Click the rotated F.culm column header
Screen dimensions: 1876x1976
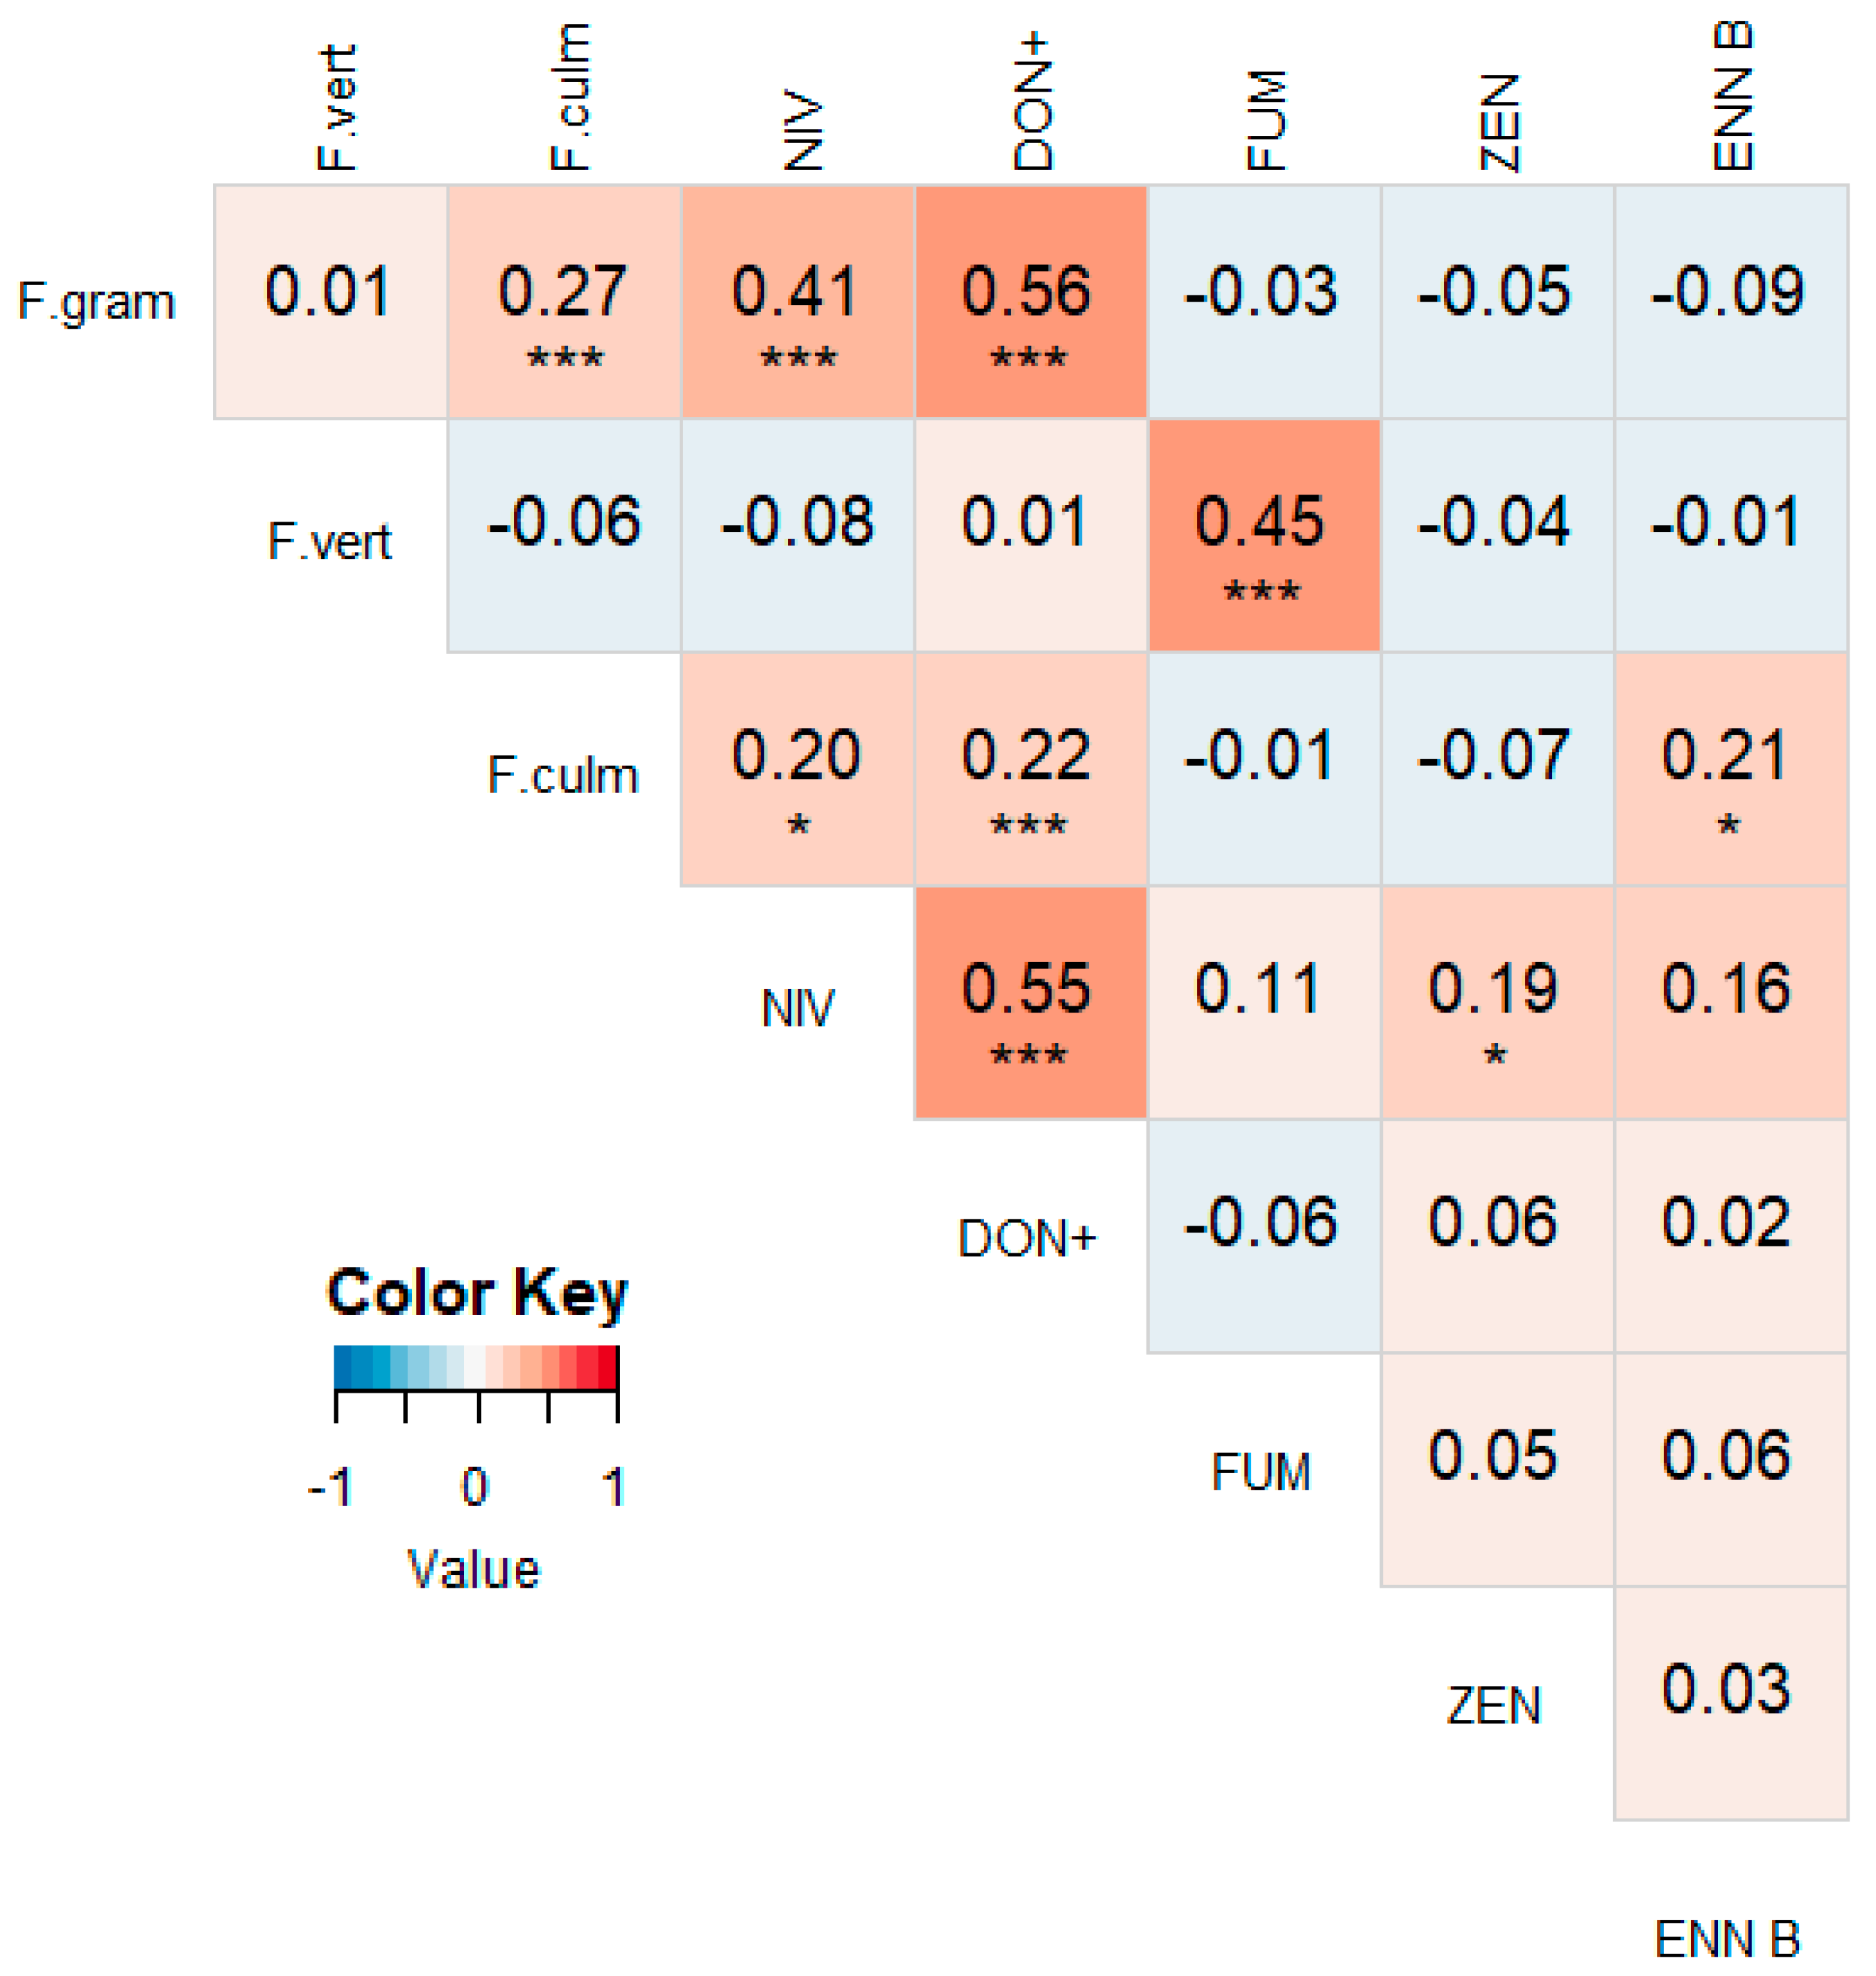point(570,97)
